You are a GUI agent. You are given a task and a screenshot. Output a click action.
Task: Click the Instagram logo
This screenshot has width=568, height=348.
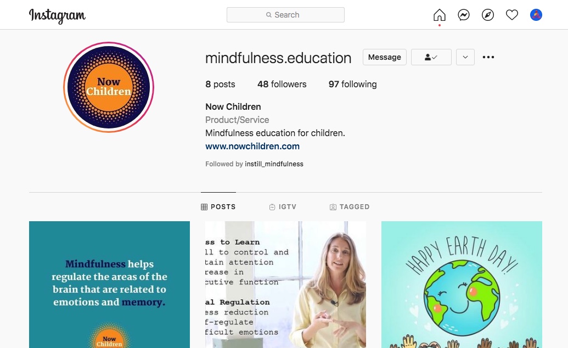pyautogui.click(x=57, y=15)
